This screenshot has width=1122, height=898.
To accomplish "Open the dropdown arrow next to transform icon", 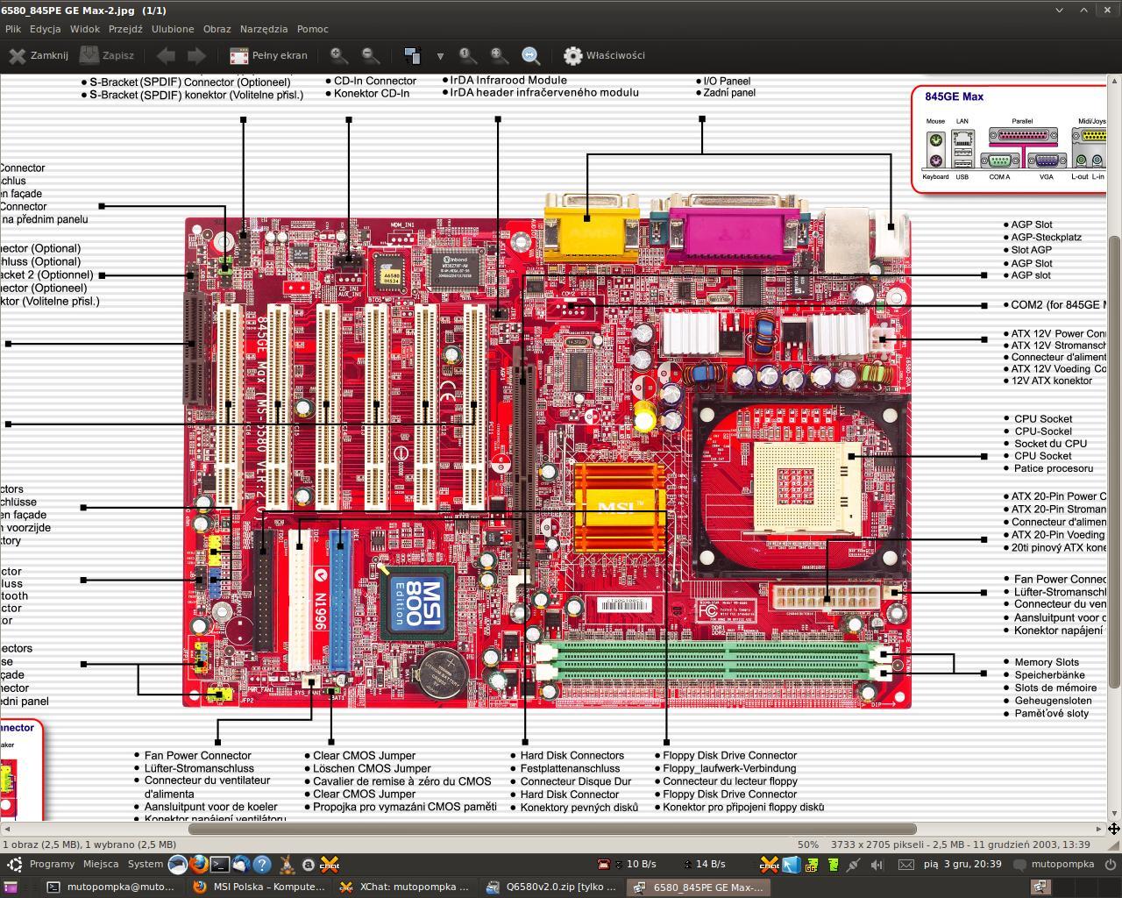I will 440,55.
